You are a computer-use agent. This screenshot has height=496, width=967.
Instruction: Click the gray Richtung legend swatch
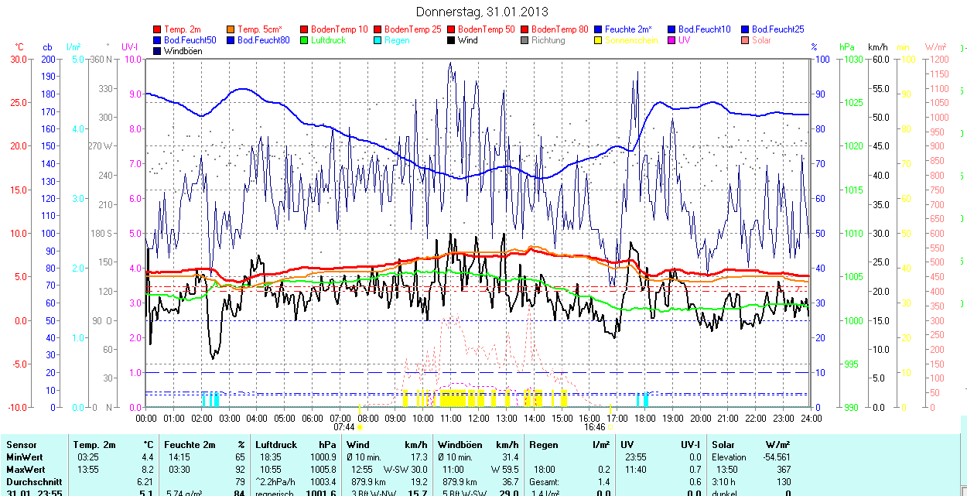(x=525, y=40)
